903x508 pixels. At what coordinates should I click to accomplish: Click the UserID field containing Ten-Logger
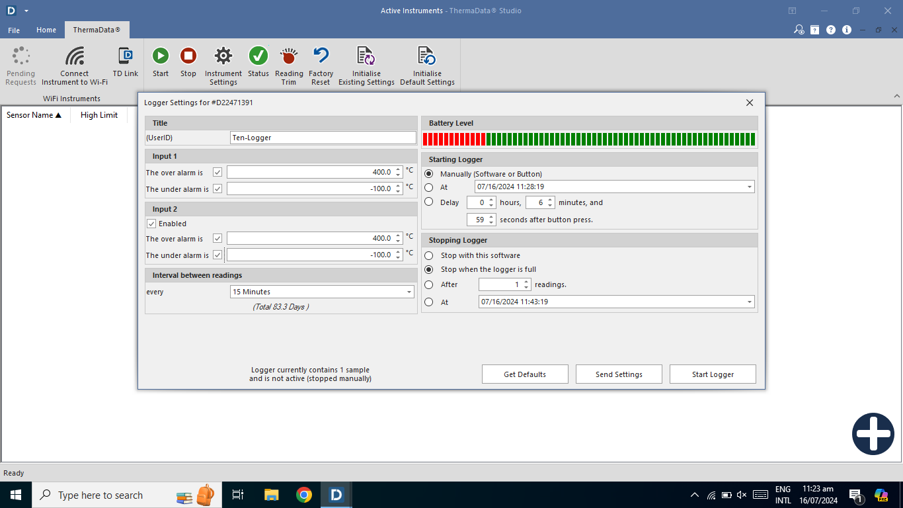[x=323, y=138]
